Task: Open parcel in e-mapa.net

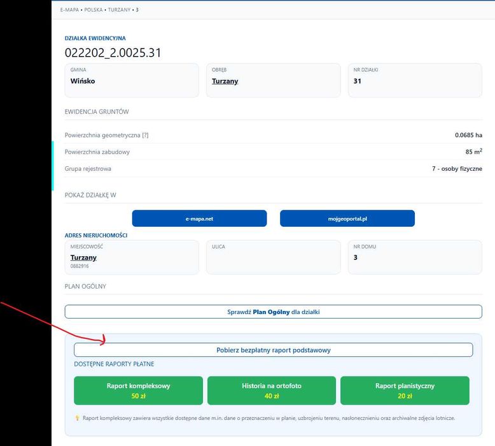Action: 199,219
